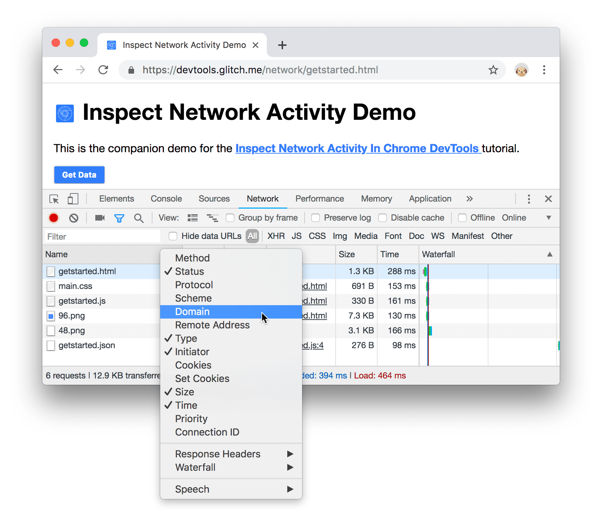This screenshot has width=595, height=518.
Task: Search network requests with the magnifier icon
Action: point(139,217)
